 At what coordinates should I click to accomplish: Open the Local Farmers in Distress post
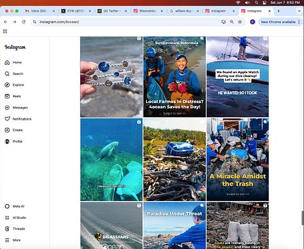tap(174, 77)
